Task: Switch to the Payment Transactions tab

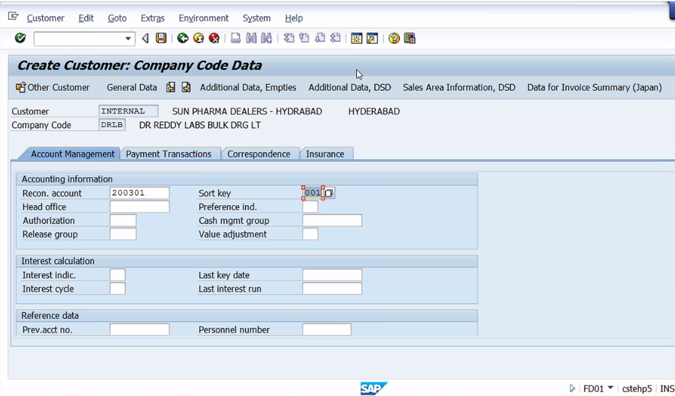Action: 168,154
